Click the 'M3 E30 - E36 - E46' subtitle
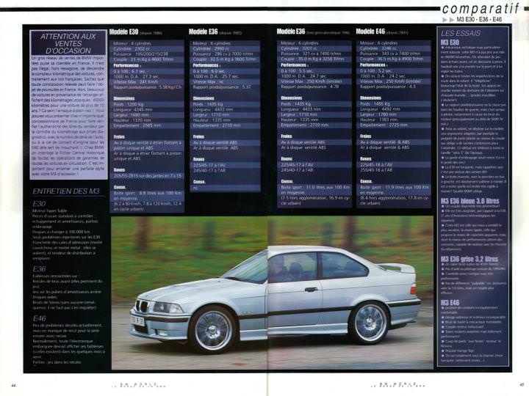 [479, 20]
